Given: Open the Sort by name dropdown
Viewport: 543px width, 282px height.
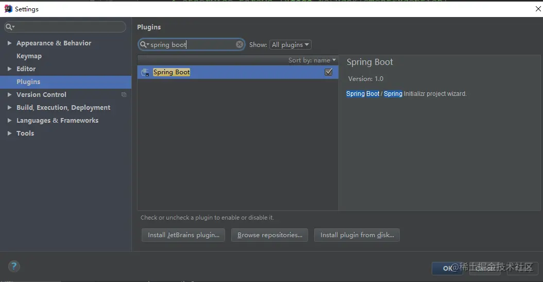Looking at the screenshot, I should tap(312, 60).
